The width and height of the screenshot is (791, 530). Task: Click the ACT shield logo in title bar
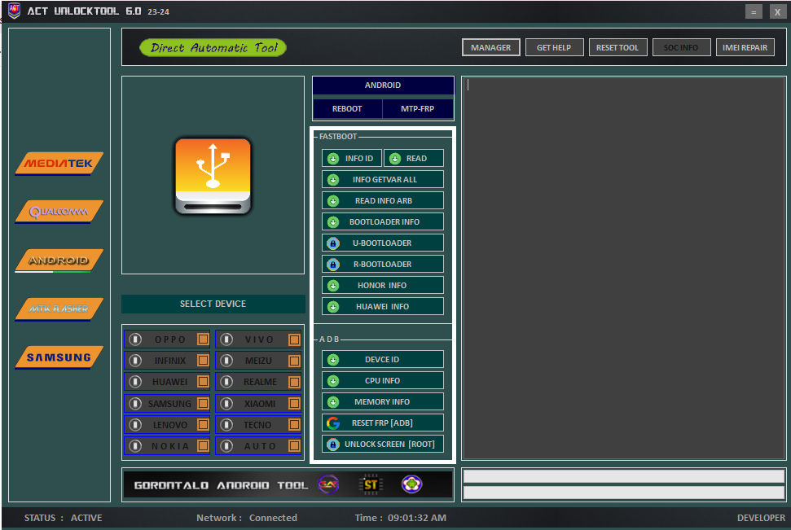(15, 11)
